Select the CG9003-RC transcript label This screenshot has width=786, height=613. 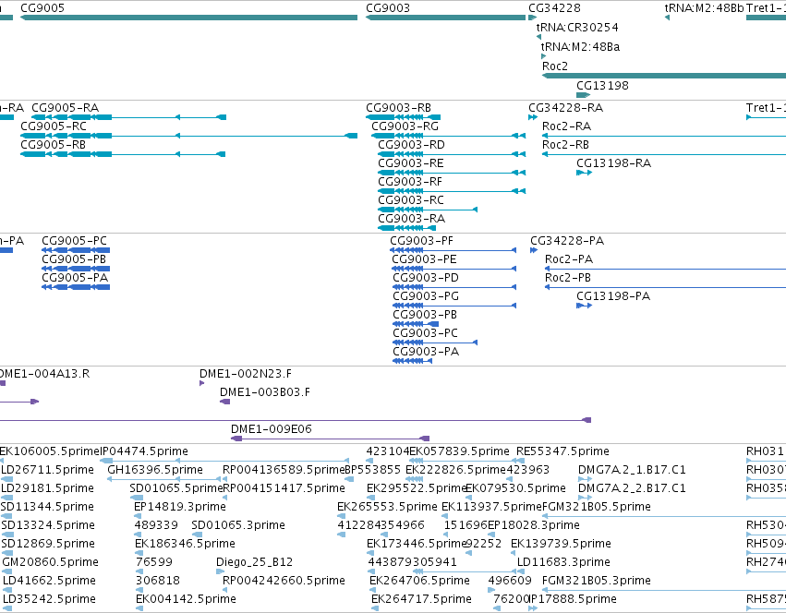pos(410,200)
